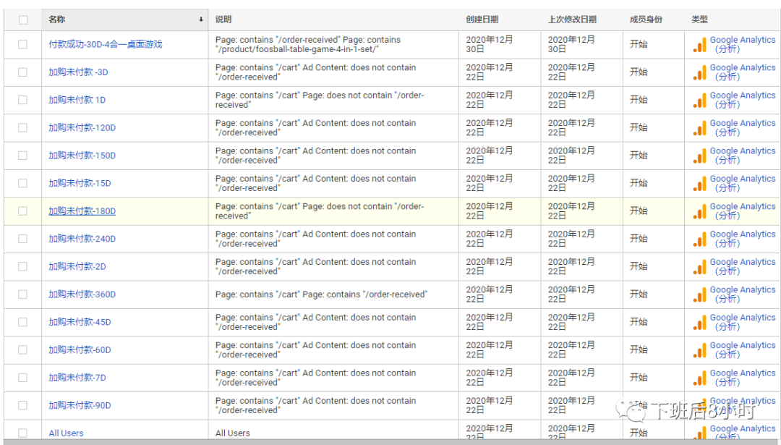Open the 加购未付款-90D audience link

point(80,406)
